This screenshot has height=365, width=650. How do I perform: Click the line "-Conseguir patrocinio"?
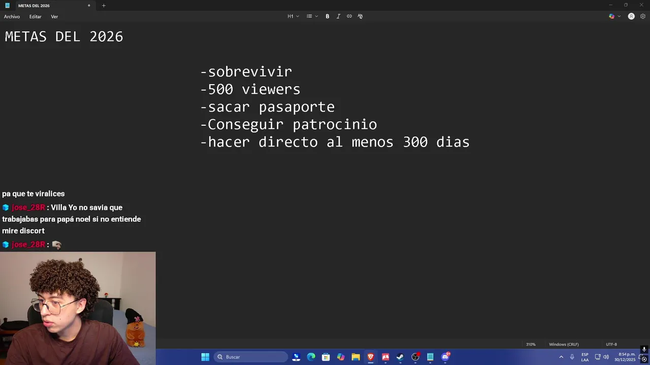pos(288,124)
